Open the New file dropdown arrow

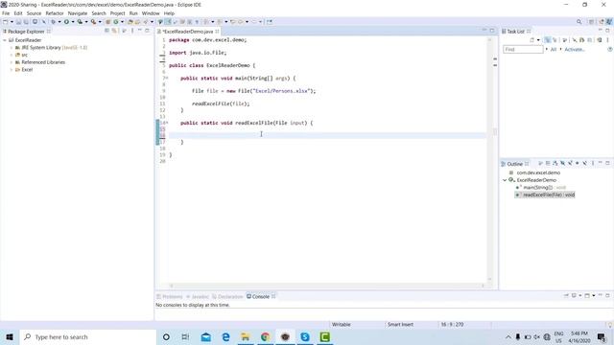[x=12, y=22]
